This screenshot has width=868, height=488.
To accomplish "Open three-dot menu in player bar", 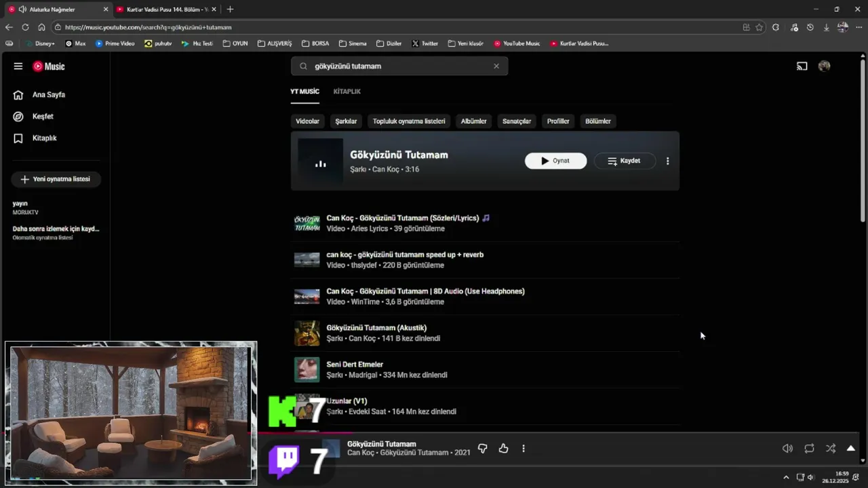I will coord(524,449).
